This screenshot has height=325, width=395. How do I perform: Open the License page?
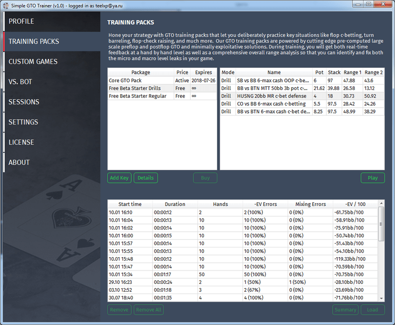52,142
